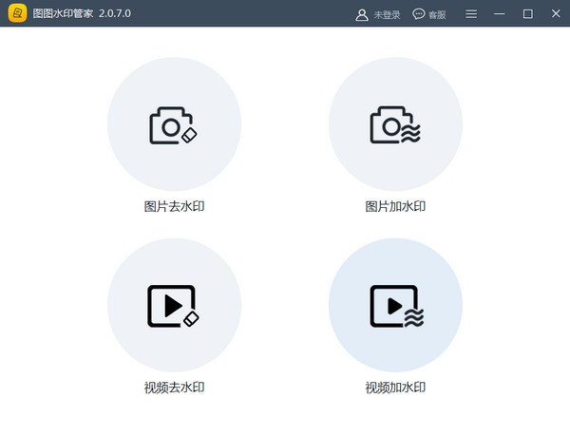
Task: Click the camera-with-waves add image watermark icon
Action: [x=394, y=126]
